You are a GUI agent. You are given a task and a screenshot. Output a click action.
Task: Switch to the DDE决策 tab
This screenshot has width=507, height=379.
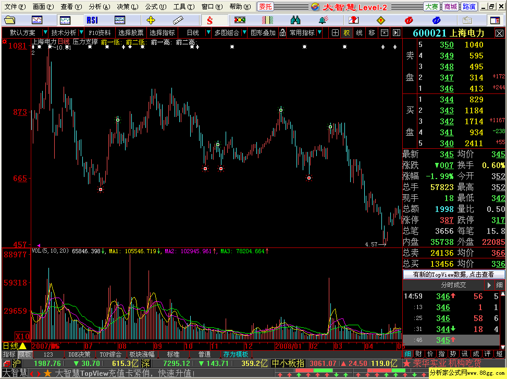pos(79,354)
